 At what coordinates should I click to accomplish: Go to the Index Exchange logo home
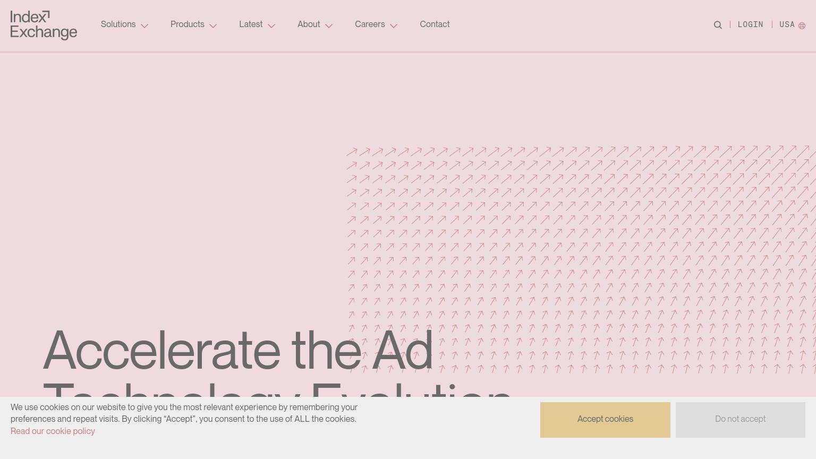(x=44, y=25)
